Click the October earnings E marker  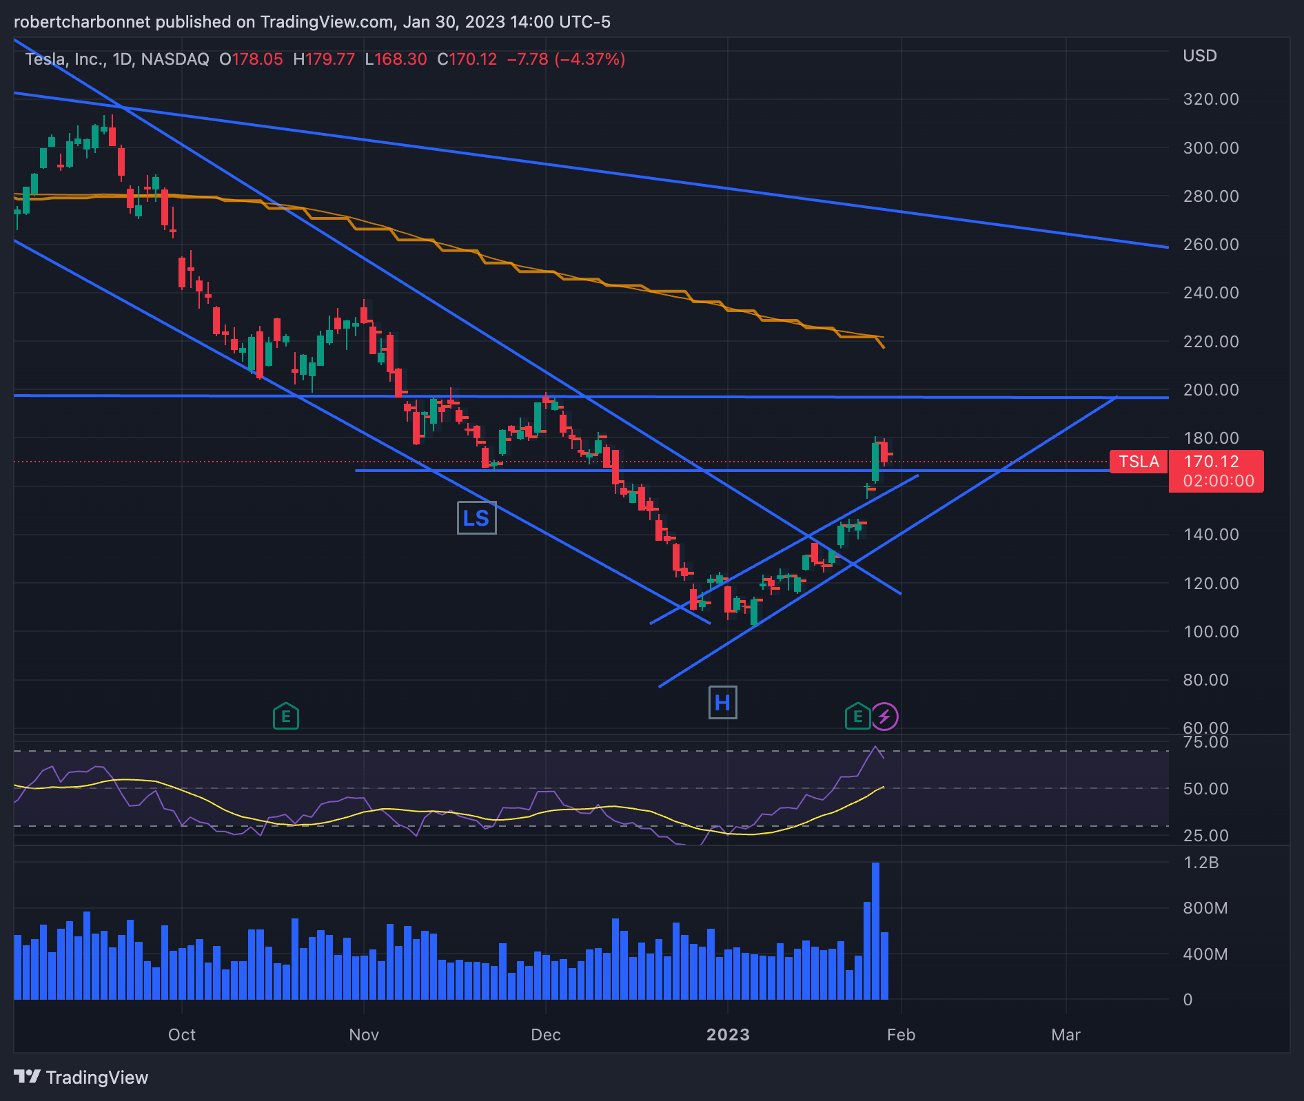tap(285, 717)
